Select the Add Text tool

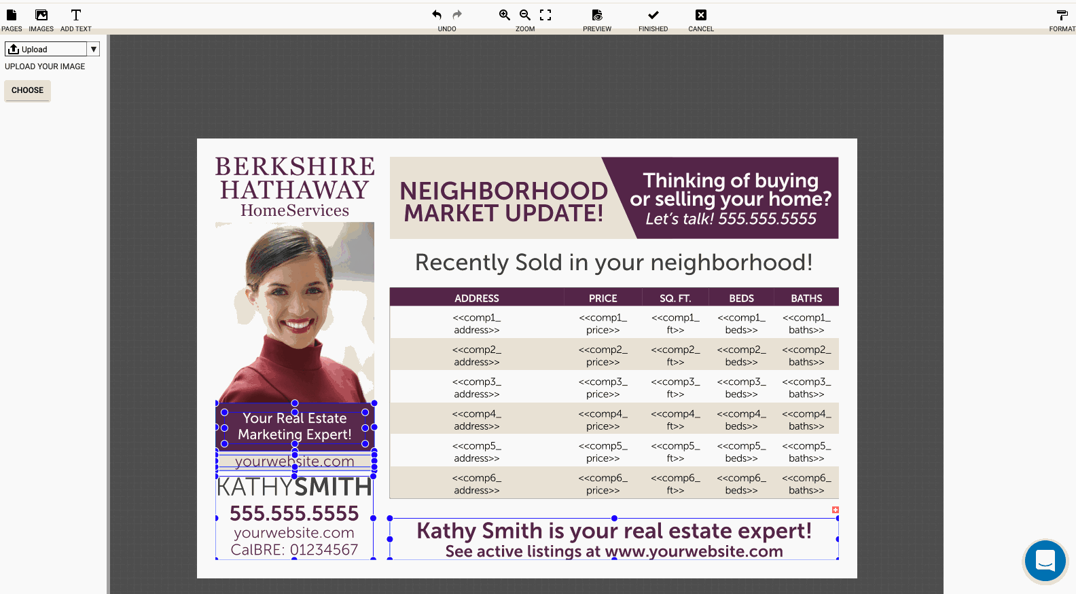point(75,20)
